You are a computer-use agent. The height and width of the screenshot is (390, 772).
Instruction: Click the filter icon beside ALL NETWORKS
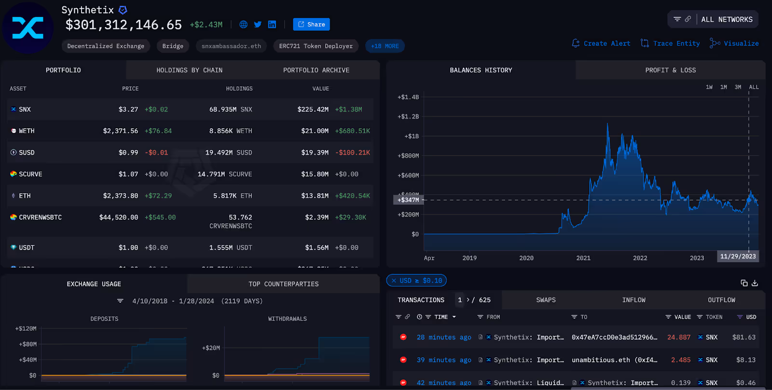pos(677,19)
